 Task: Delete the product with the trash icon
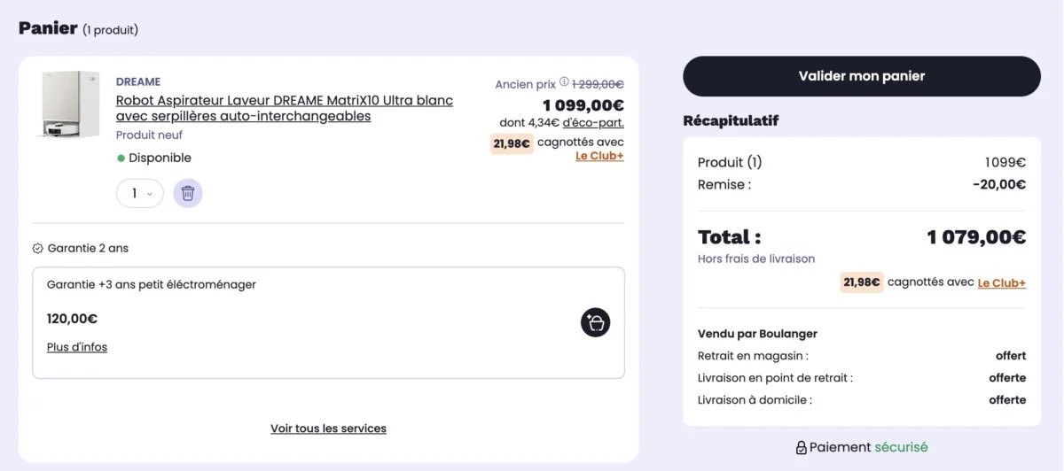pos(188,193)
